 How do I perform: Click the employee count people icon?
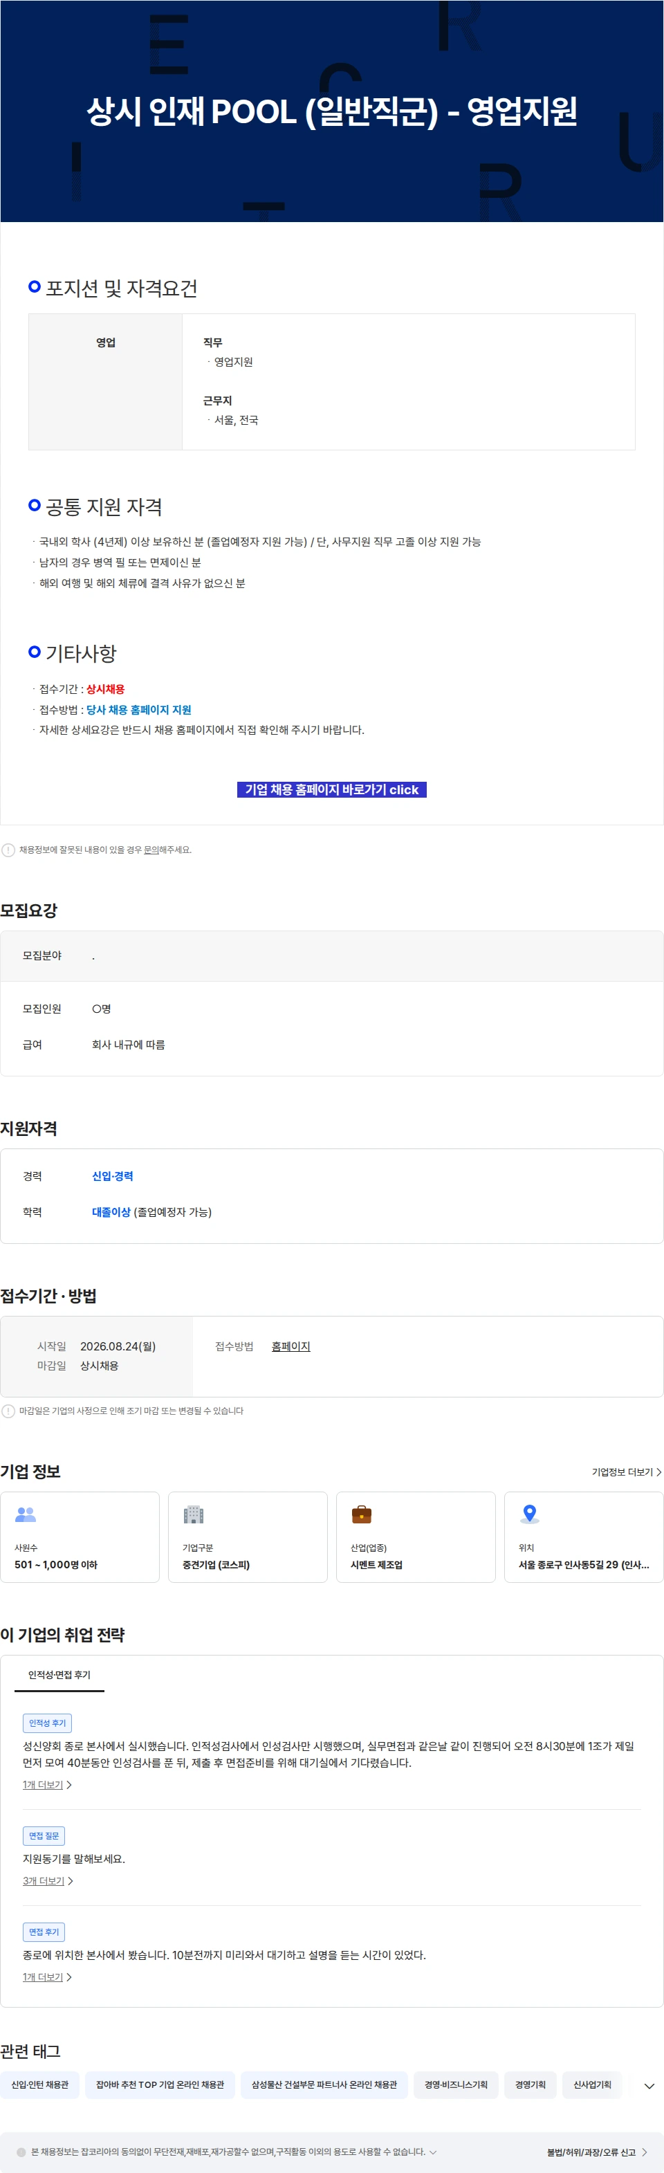pos(26,1514)
